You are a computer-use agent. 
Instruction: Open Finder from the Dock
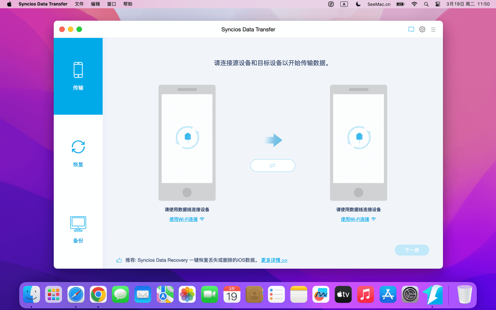pos(32,294)
